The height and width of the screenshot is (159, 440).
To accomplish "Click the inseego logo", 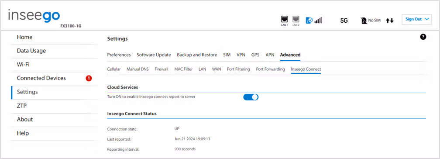I will [34, 15].
